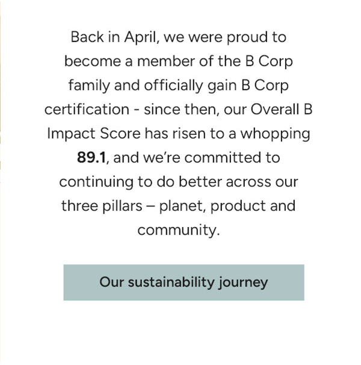
Task: Select the word 'certification' in the paragraph
Action: point(87,110)
